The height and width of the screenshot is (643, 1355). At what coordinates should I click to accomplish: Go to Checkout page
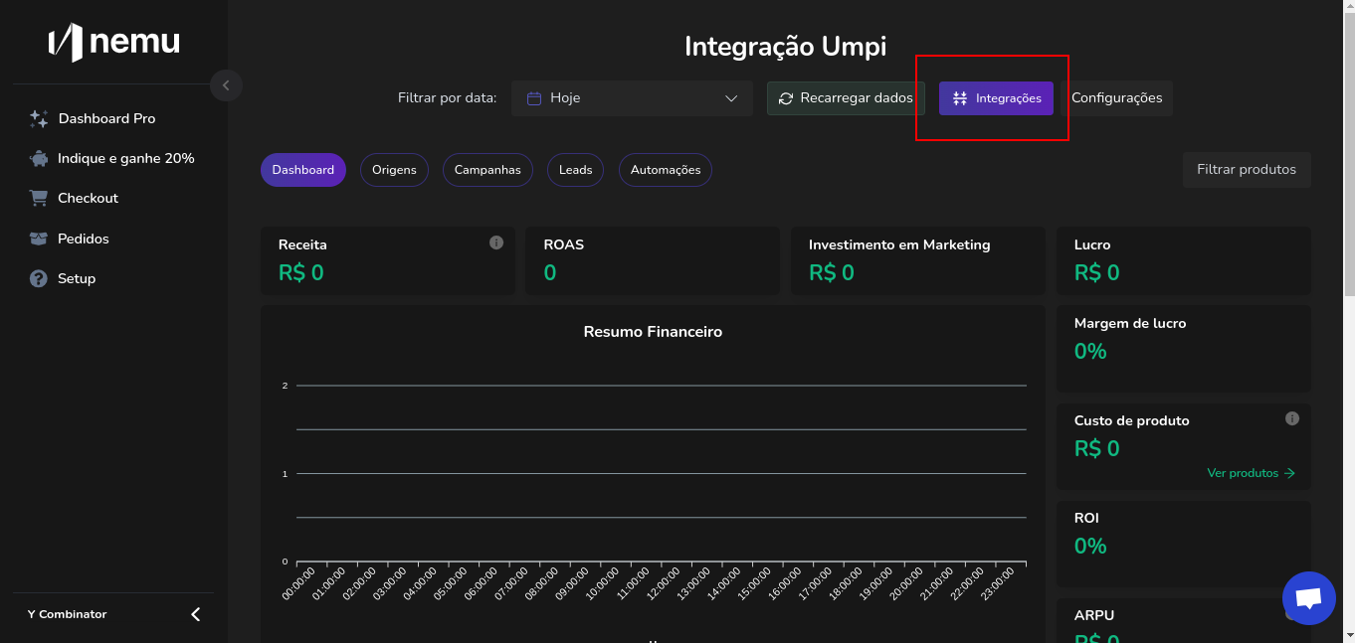[88, 198]
